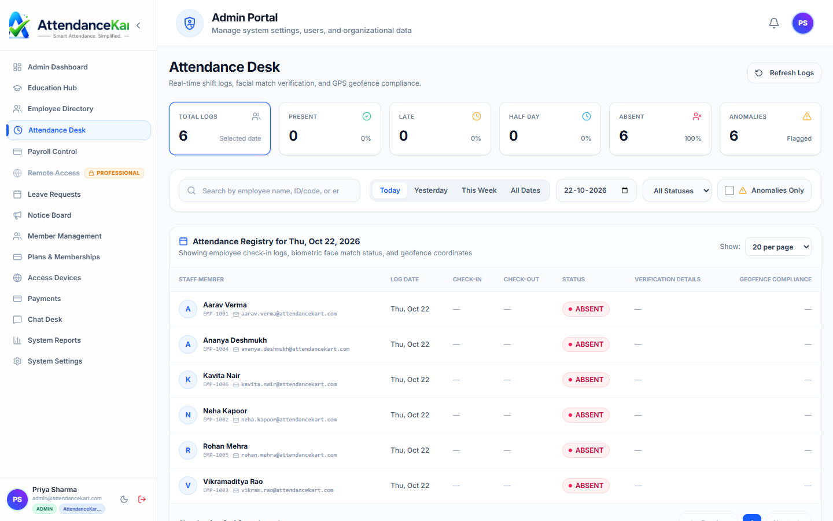The width and height of the screenshot is (833, 521).
Task: Click Kavita Nair's ABSENT status badge
Action: coord(586,380)
